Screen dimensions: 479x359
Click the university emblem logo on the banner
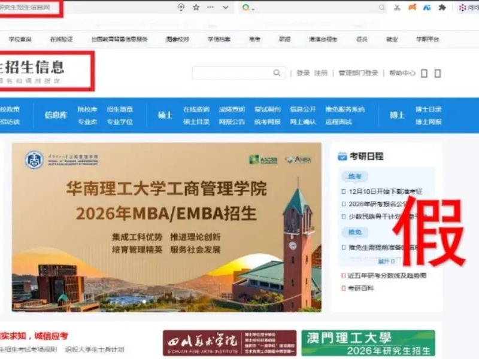pyautogui.click(x=34, y=160)
